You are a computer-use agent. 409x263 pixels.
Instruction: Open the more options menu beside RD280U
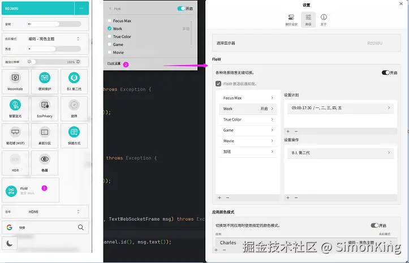click(81, 8)
